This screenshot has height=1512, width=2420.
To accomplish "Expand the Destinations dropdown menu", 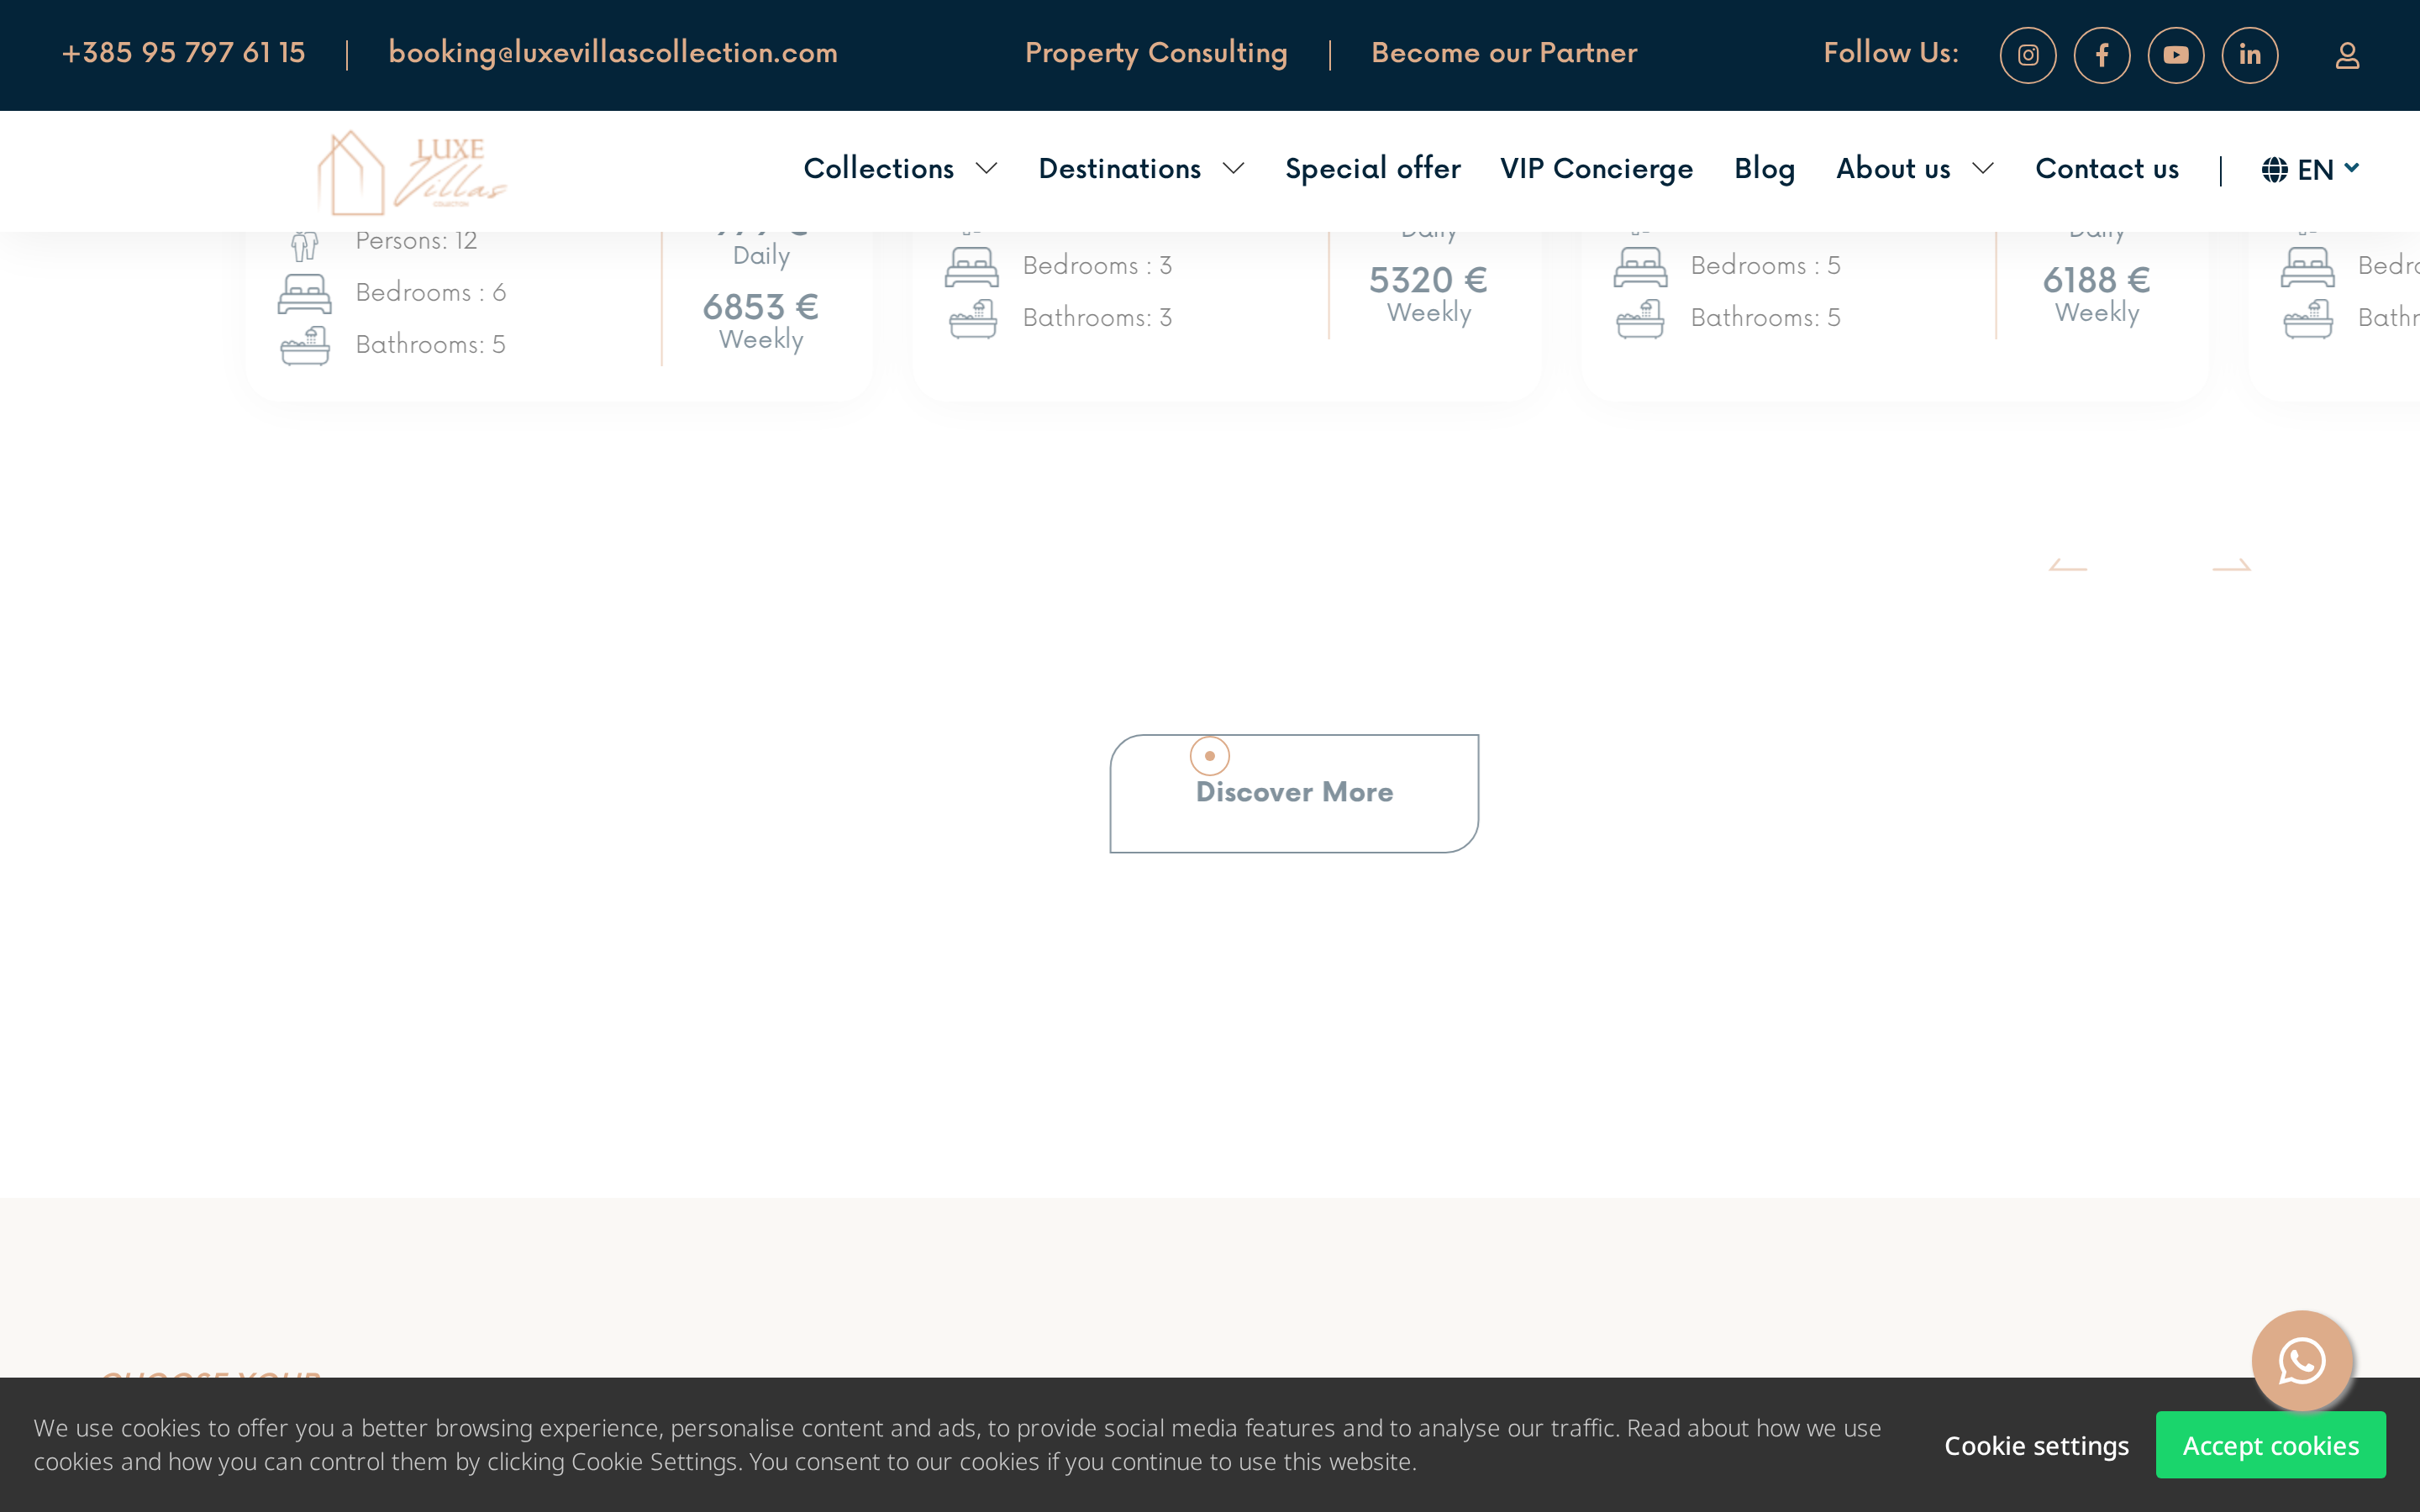I will click(1141, 169).
